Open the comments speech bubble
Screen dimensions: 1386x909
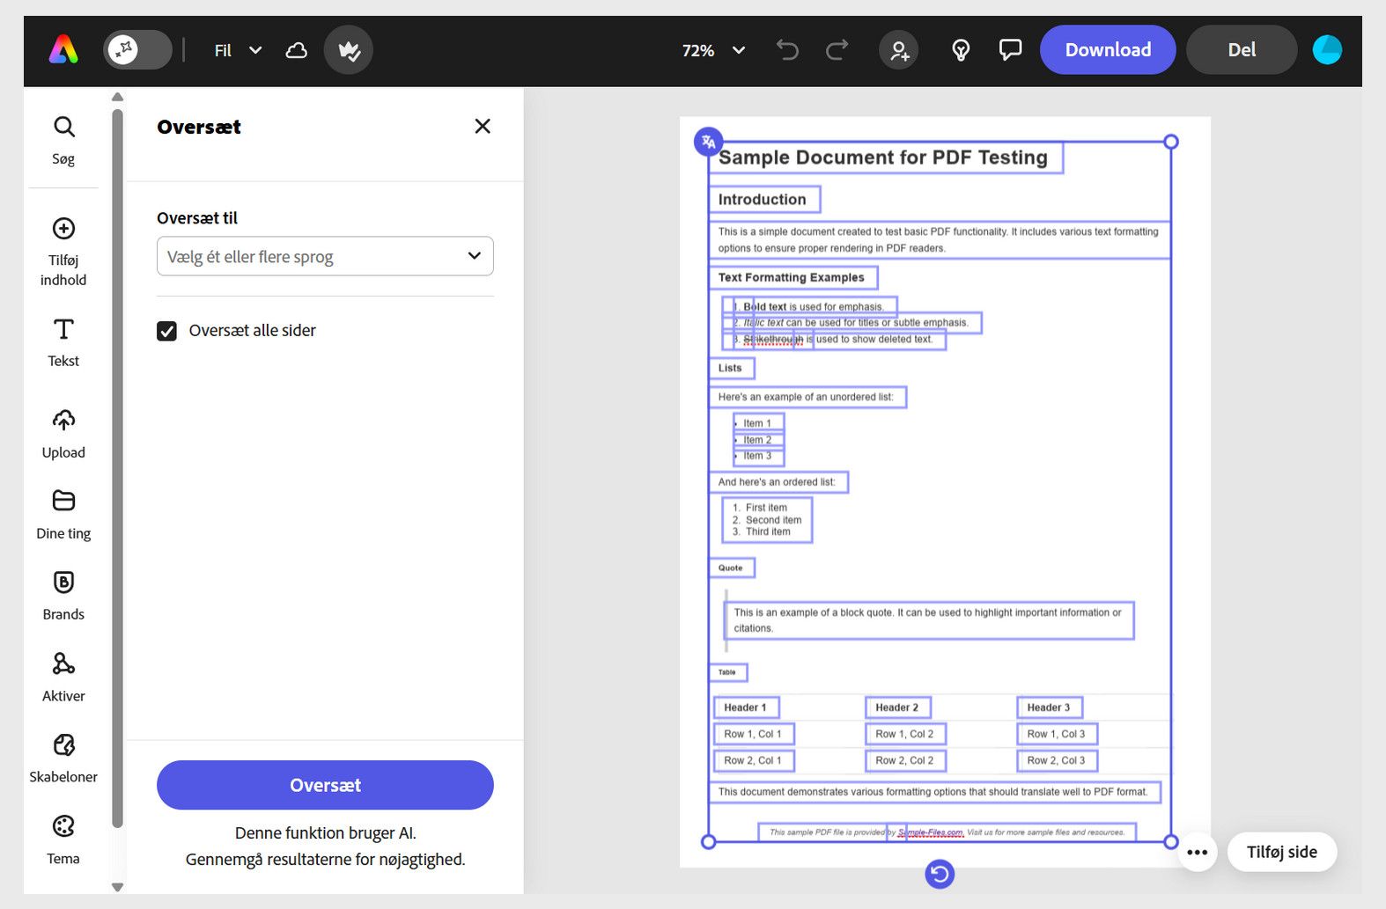point(1010,50)
